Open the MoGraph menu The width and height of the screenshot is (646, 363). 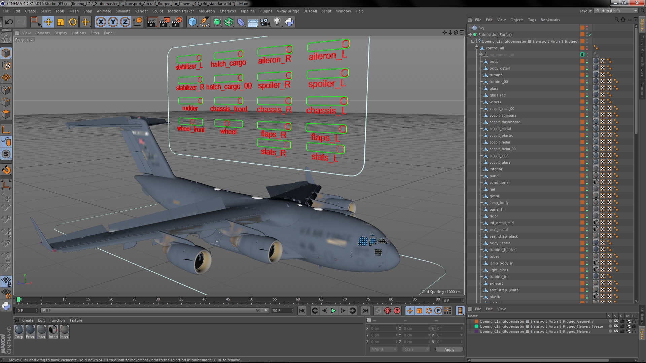tap(207, 11)
